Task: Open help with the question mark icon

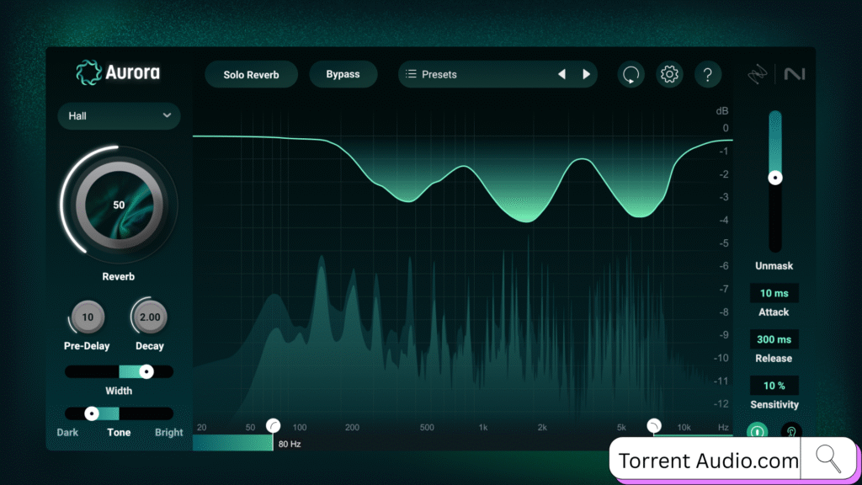Action: pyautogui.click(x=708, y=74)
